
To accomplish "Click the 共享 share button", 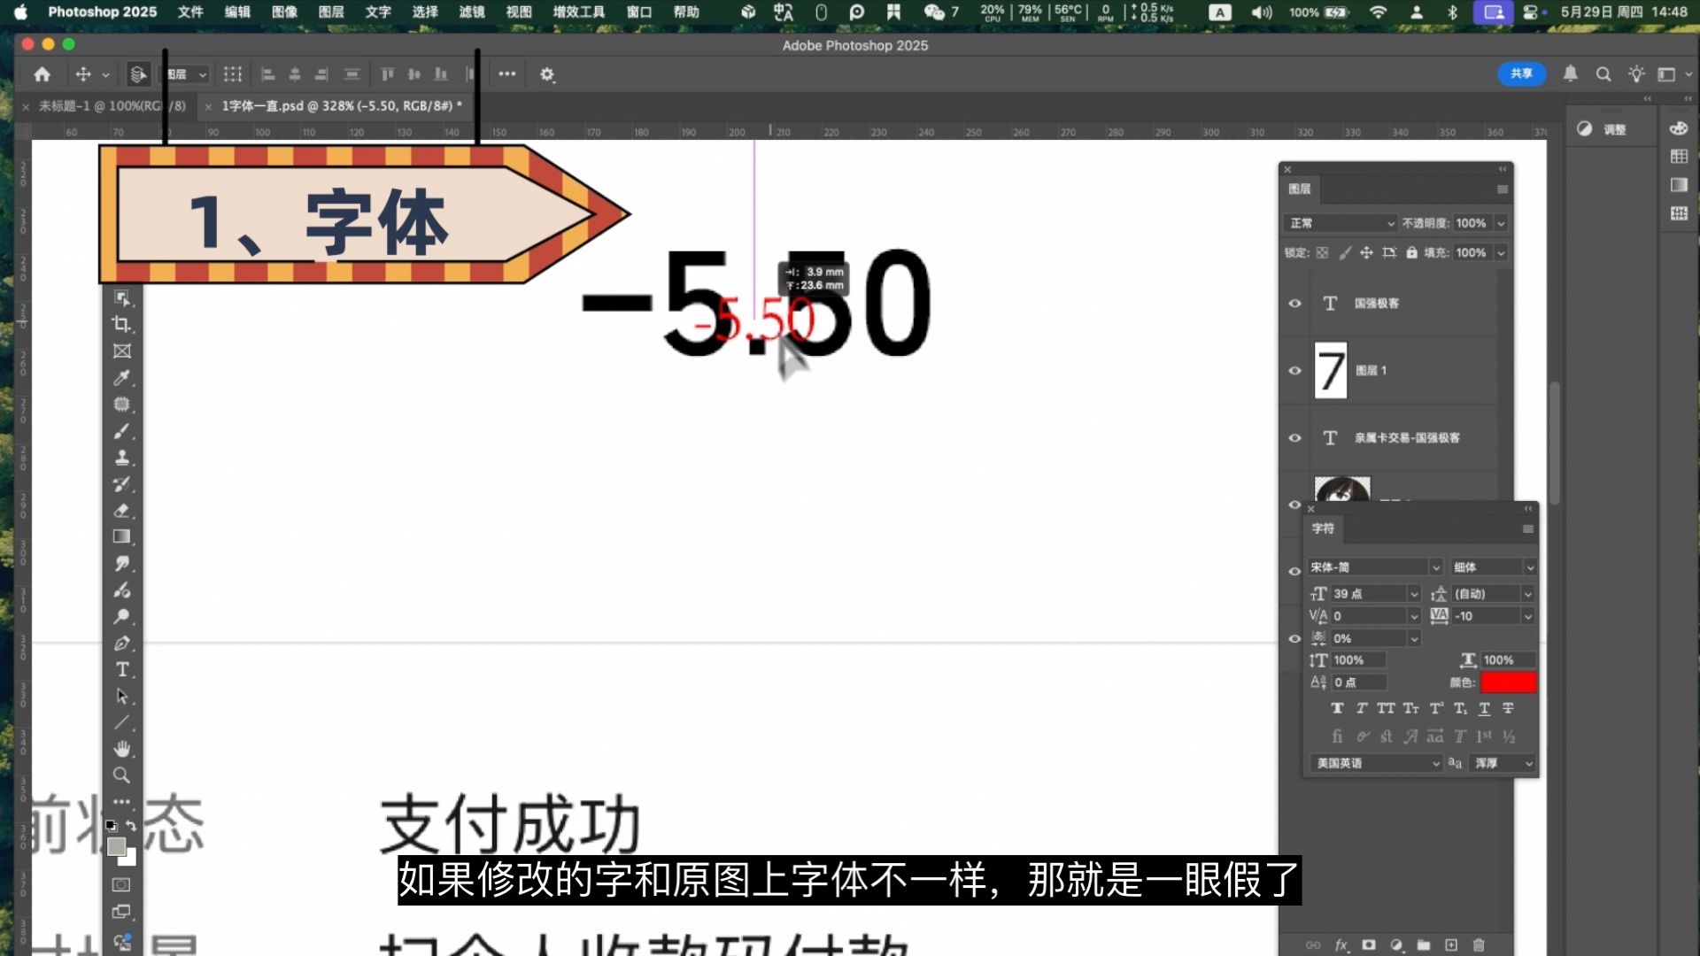I will click(x=1522, y=73).
